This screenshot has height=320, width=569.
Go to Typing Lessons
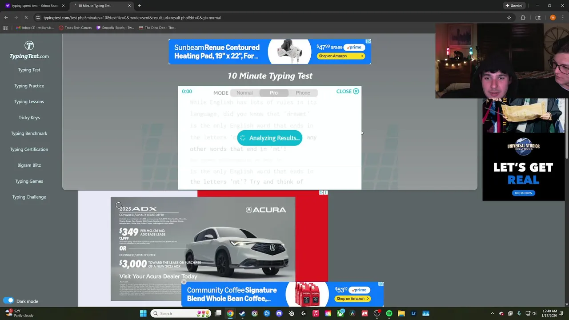coord(29,102)
